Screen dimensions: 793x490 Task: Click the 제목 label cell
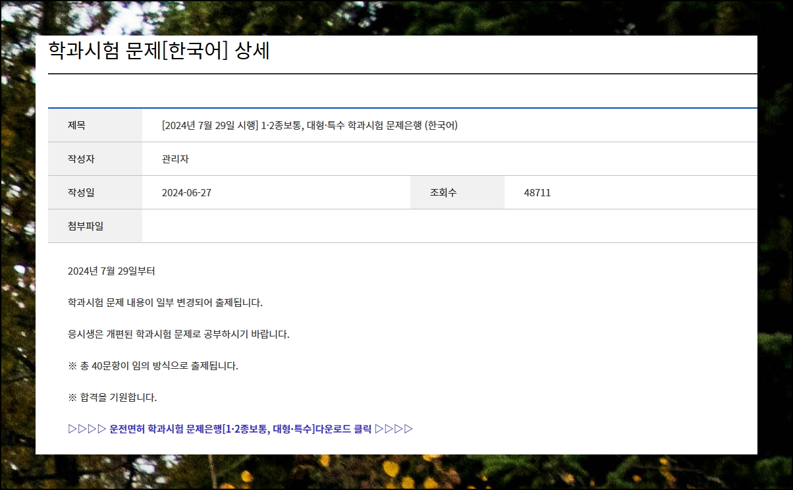coord(95,125)
